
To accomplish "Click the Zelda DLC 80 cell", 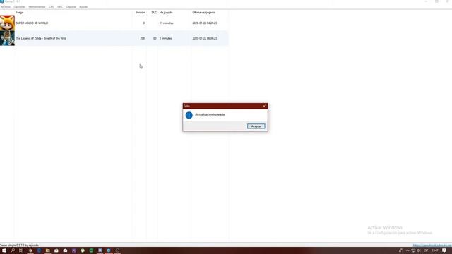I will (155, 38).
